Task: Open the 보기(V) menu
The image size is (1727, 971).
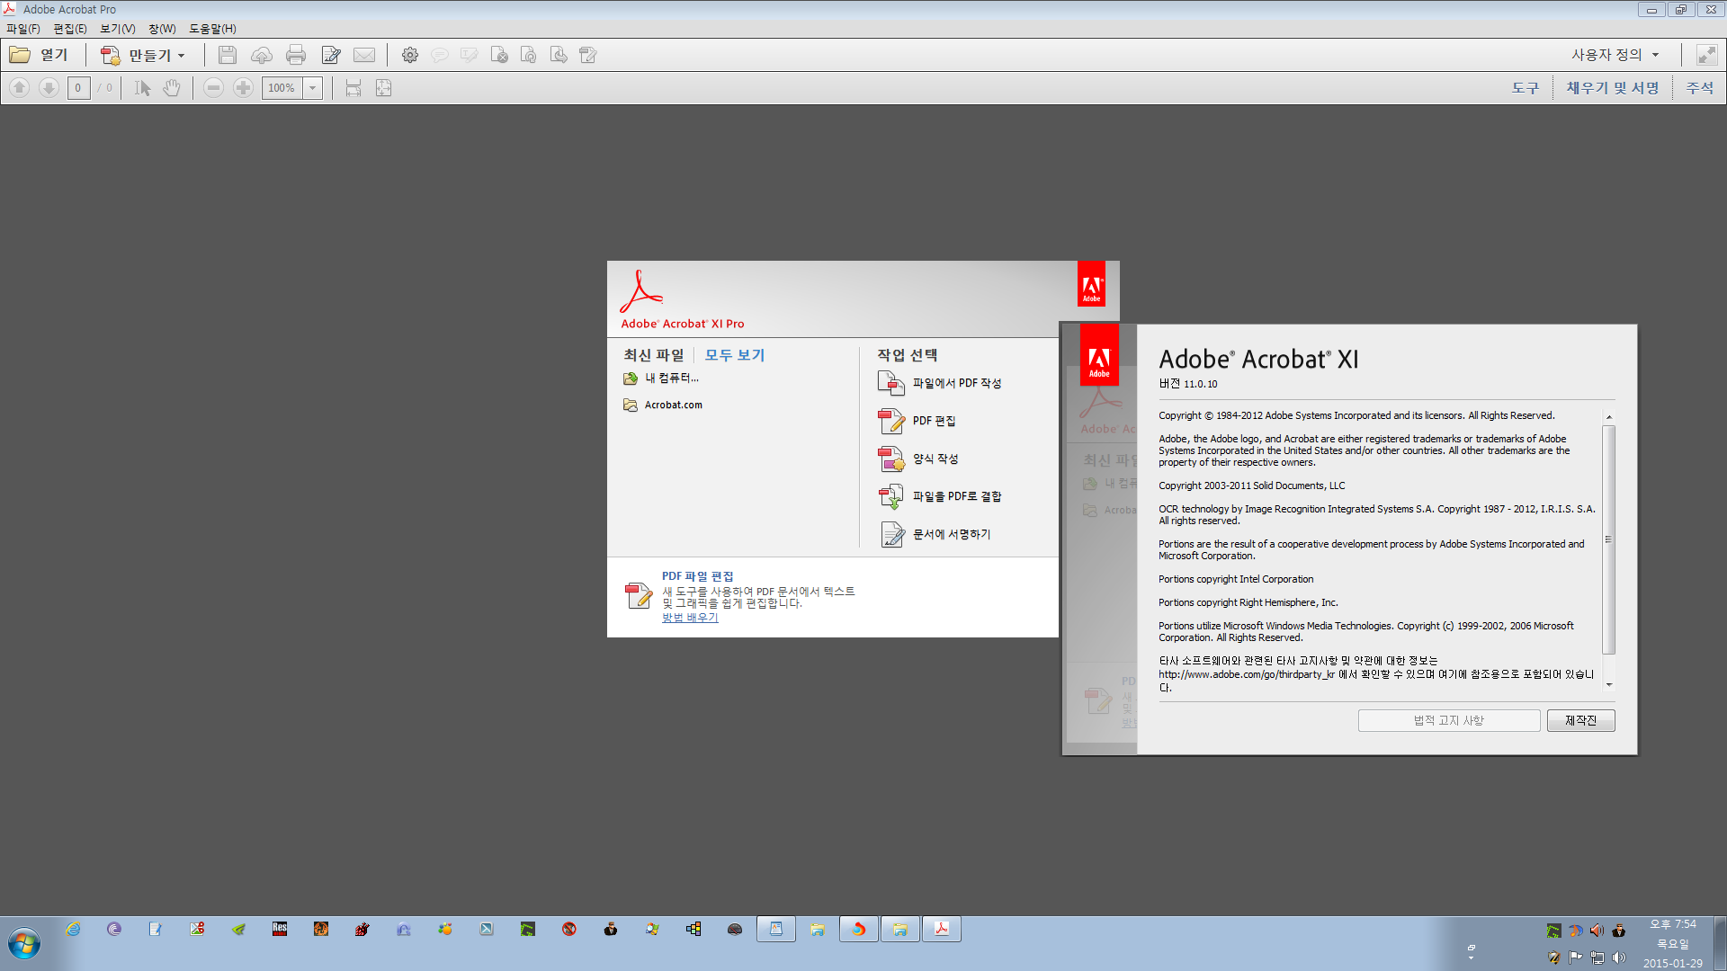Action: click(118, 29)
